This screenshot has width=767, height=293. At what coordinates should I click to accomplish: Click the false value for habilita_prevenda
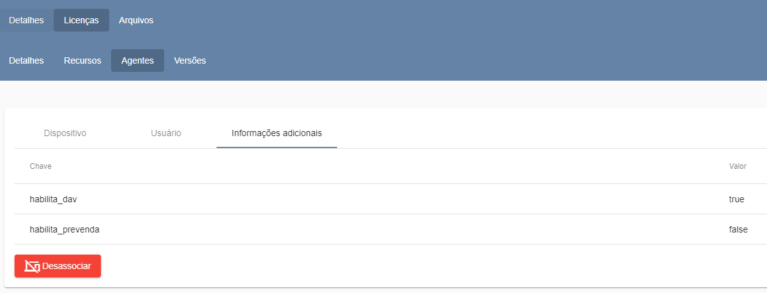point(738,229)
